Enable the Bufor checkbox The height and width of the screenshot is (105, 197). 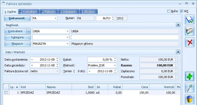169,11
